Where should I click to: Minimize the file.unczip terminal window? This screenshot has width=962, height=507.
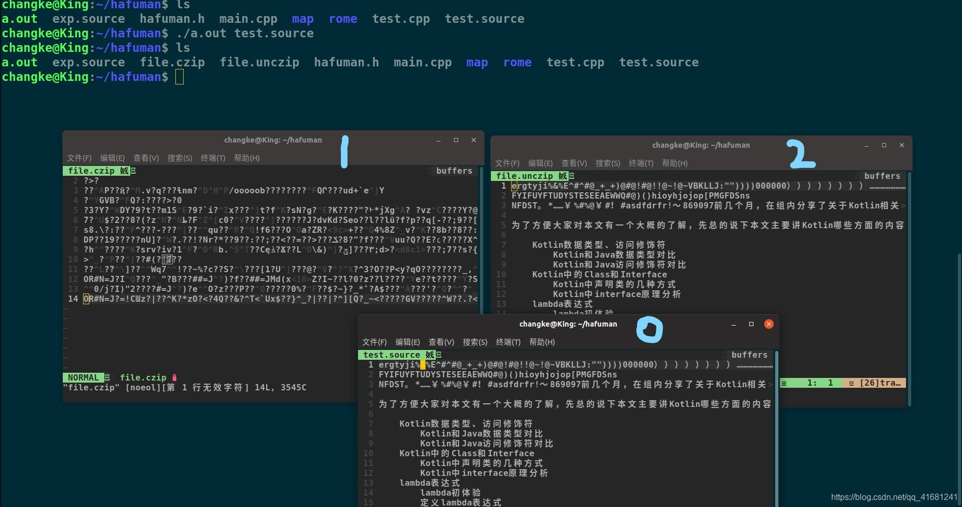coord(866,146)
